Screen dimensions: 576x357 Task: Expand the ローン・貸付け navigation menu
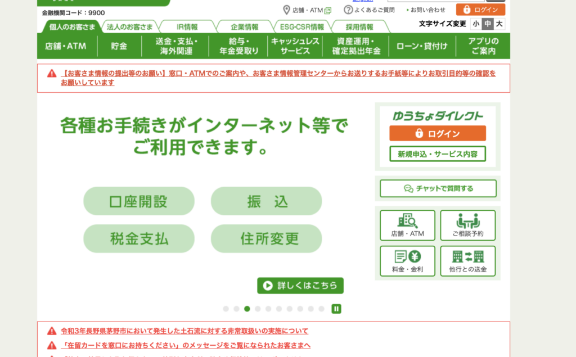coord(422,46)
